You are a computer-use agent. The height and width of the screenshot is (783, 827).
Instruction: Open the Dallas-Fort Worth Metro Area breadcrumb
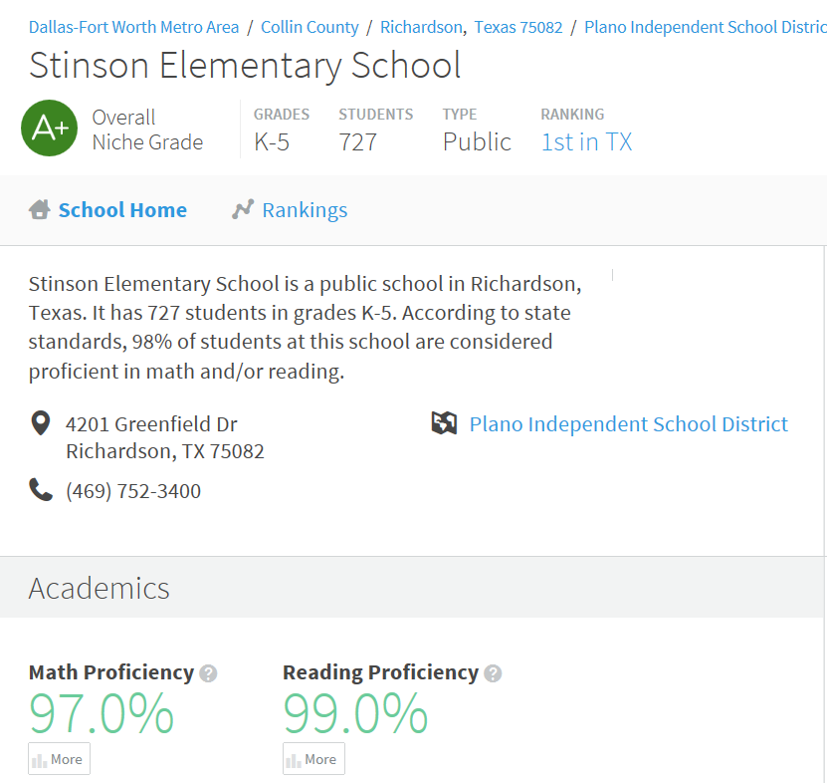point(133,27)
